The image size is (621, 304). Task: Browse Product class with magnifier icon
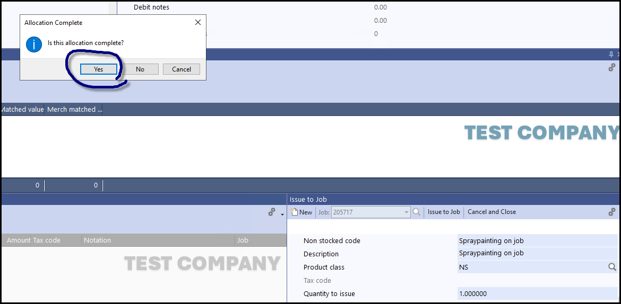coord(612,267)
